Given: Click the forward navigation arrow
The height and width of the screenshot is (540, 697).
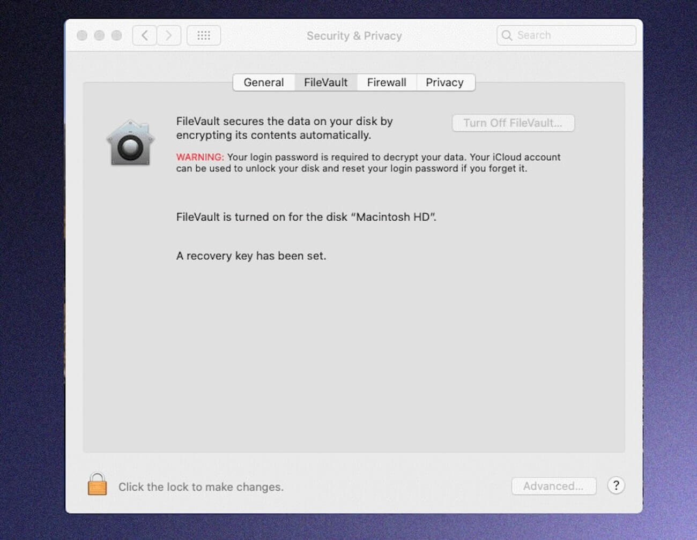Looking at the screenshot, I should pos(169,35).
